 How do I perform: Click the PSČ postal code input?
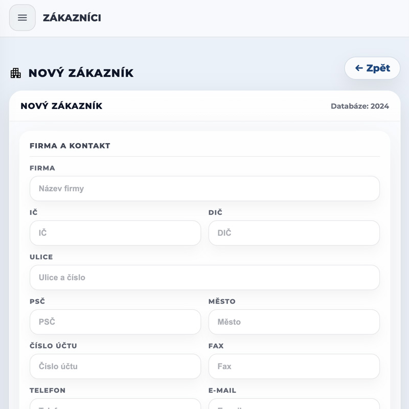[x=115, y=322]
